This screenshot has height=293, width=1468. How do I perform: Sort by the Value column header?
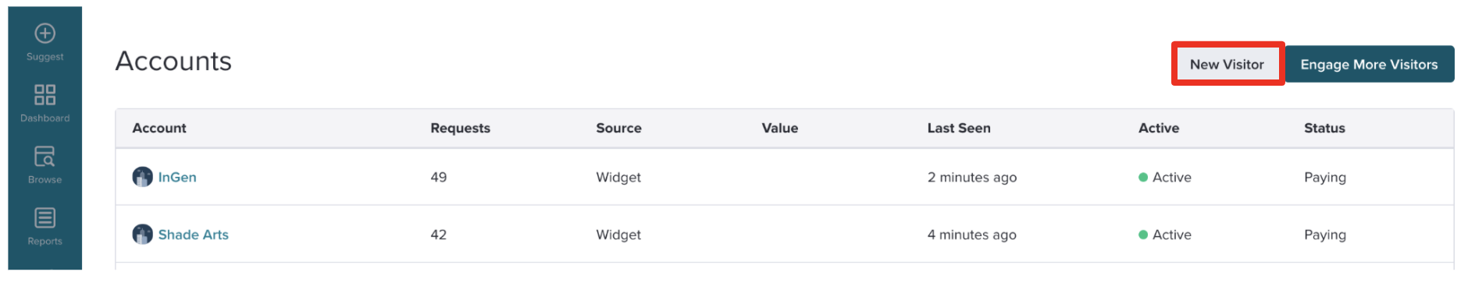780,128
